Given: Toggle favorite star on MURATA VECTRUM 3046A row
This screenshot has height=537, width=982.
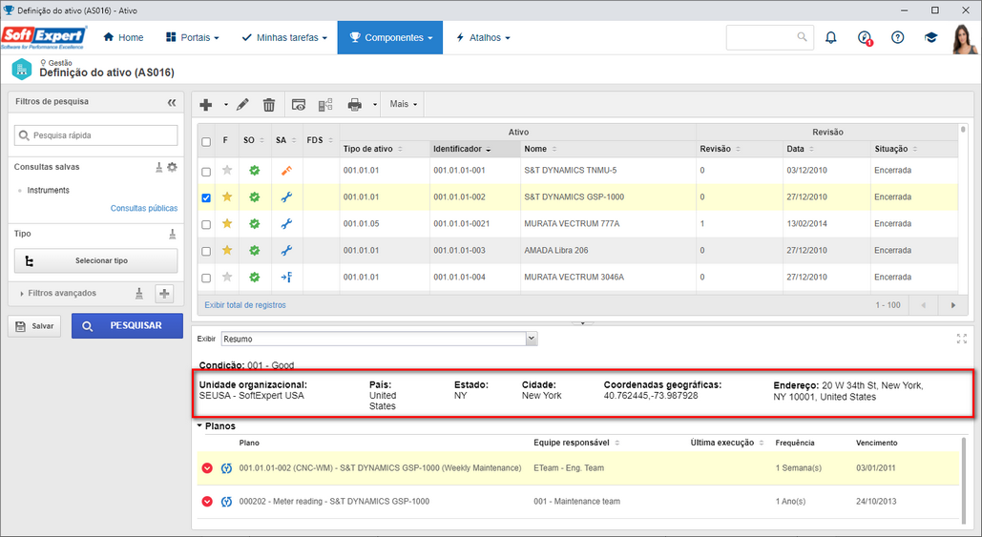Looking at the screenshot, I should point(227,277).
